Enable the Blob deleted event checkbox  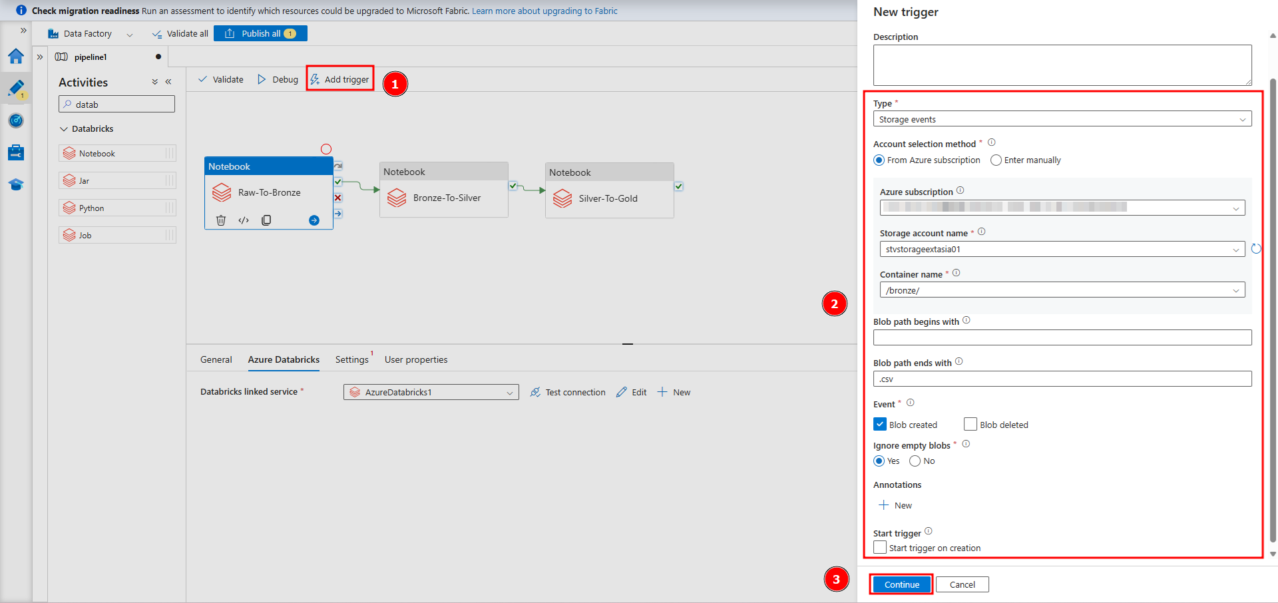[970, 425]
